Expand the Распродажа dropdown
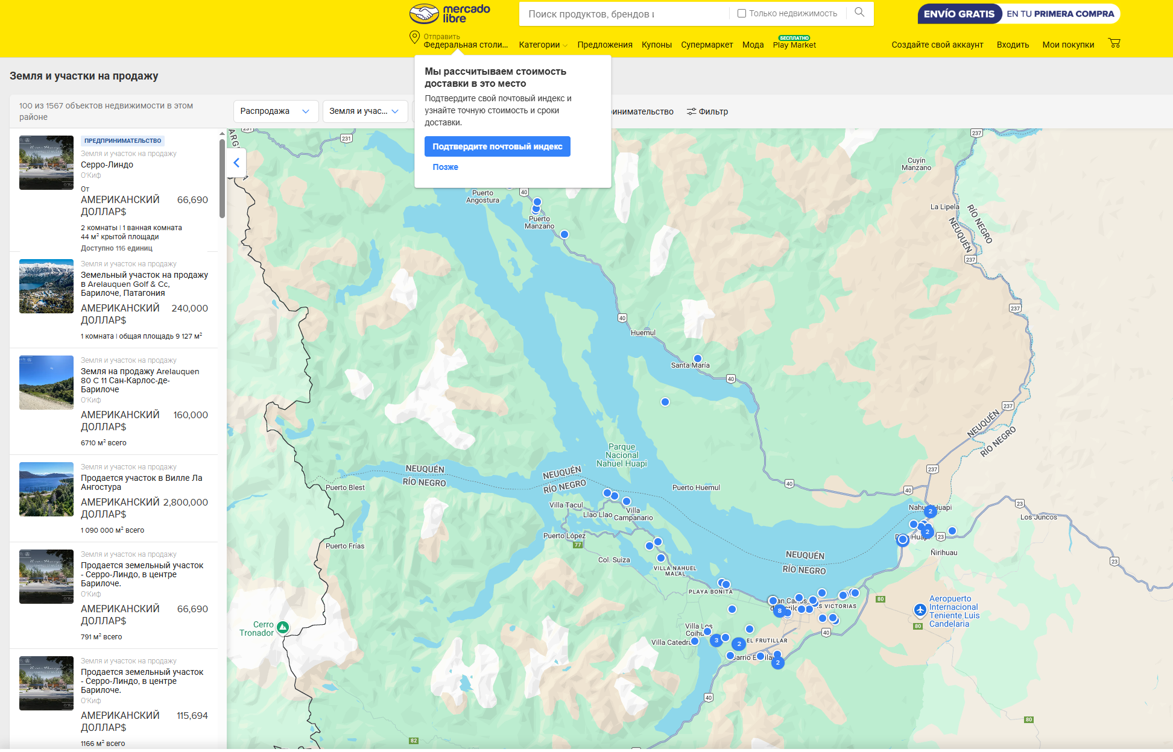This screenshot has height=752, width=1173. point(275,111)
